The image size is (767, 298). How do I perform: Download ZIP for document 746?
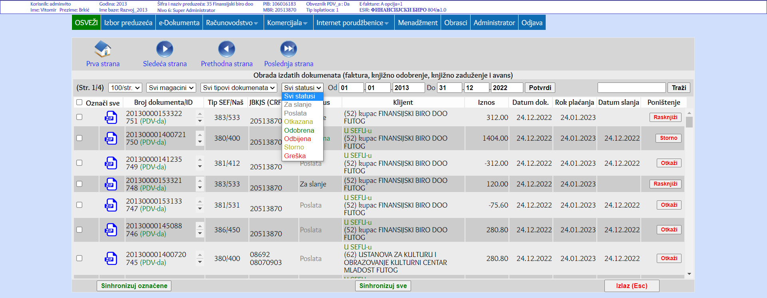pyautogui.click(x=111, y=230)
